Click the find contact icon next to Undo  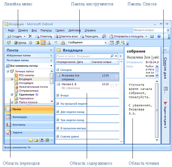(63, 43)
